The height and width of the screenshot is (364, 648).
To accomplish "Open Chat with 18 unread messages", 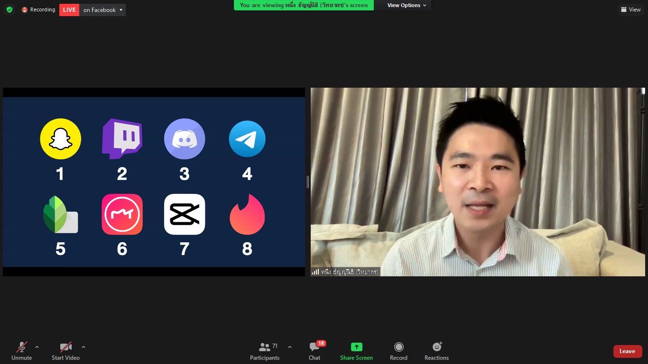I will (x=315, y=351).
